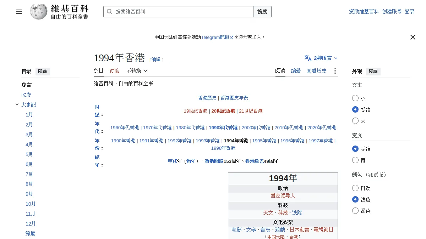
Task: Open 電視節目 in the infobox
Action: point(324,230)
